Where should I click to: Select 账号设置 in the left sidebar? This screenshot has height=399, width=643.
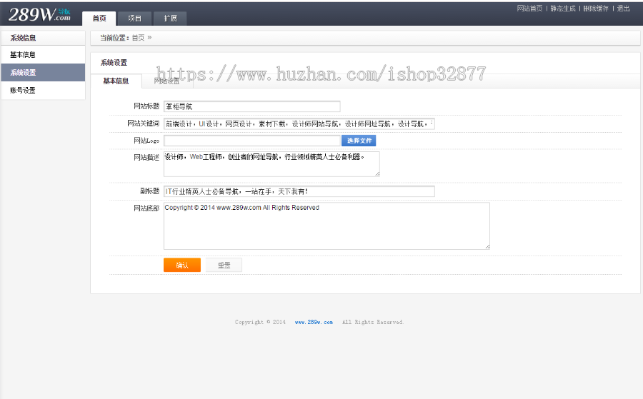tap(43, 90)
